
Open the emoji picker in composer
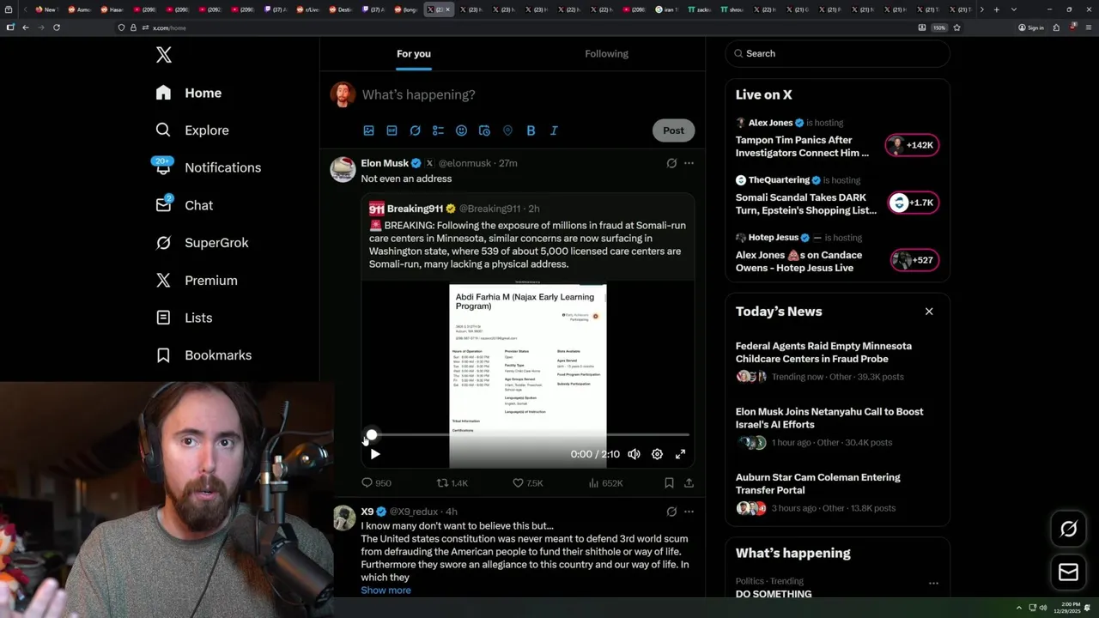[x=461, y=130]
